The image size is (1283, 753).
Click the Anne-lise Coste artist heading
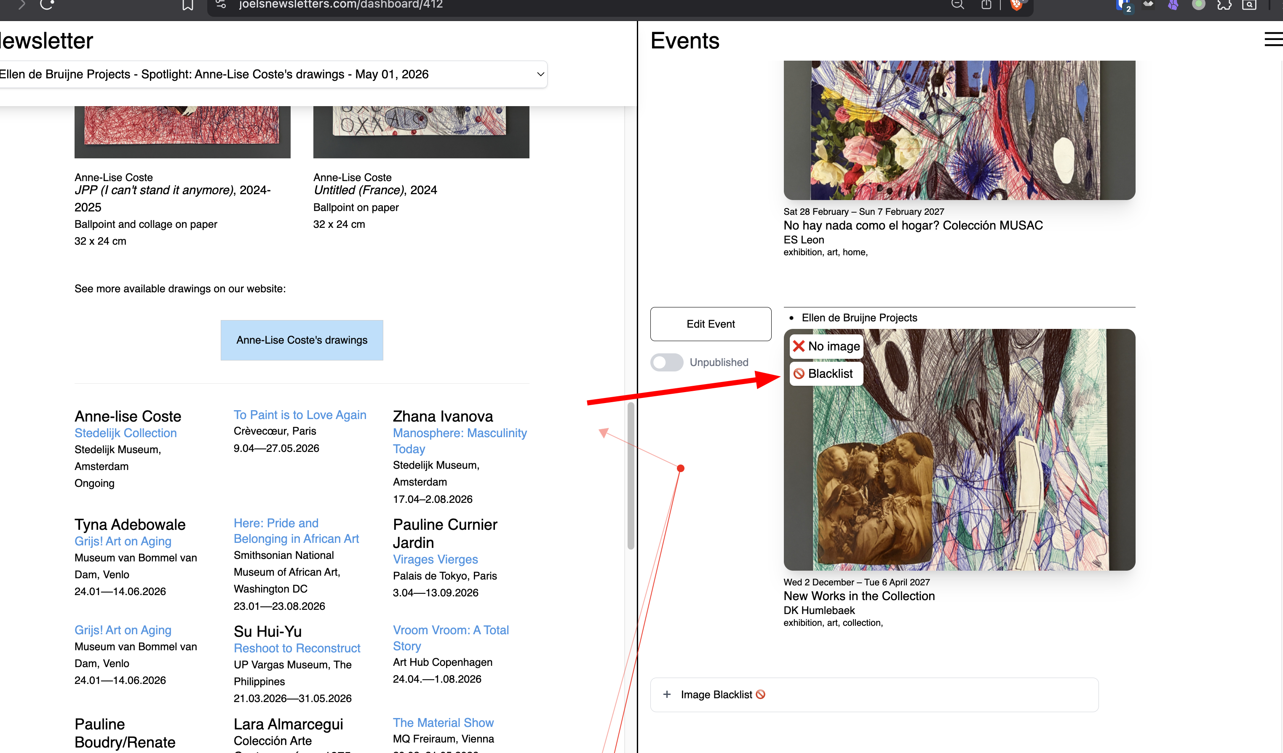(x=128, y=417)
